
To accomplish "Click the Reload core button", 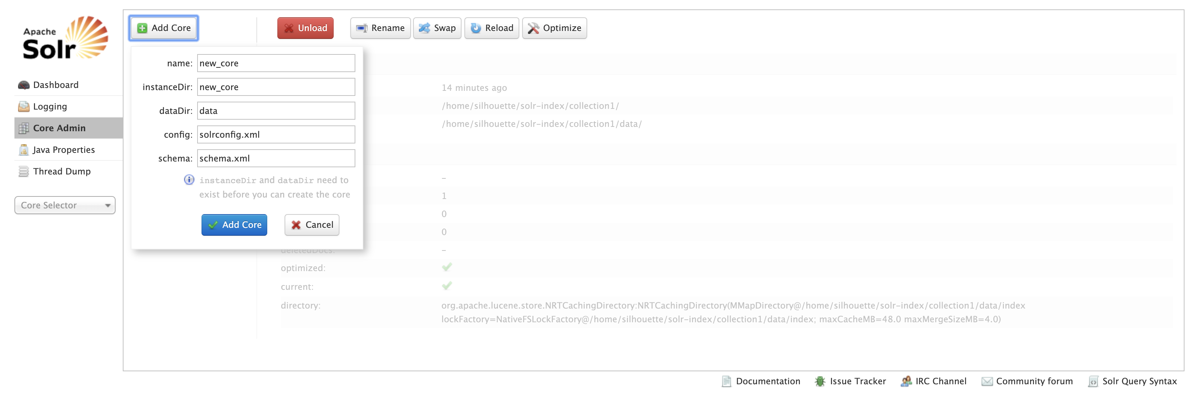I will coord(491,28).
